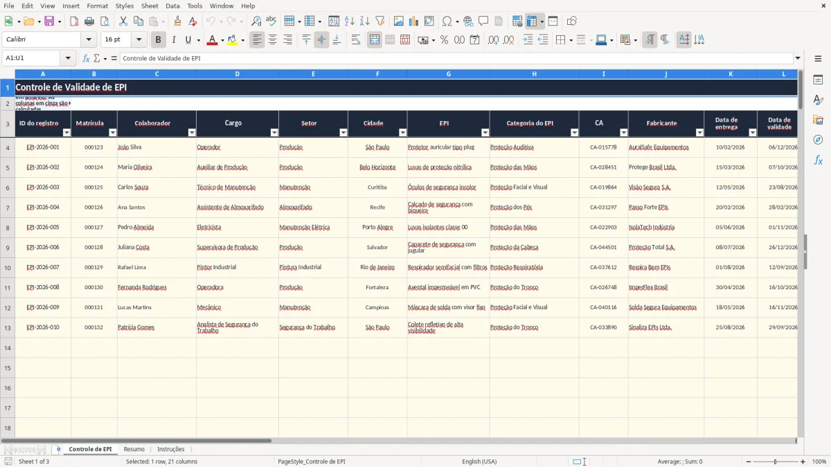The width and height of the screenshot is (831, 467).
Task: Click the 100% zoom level
Action: point(819,461)
